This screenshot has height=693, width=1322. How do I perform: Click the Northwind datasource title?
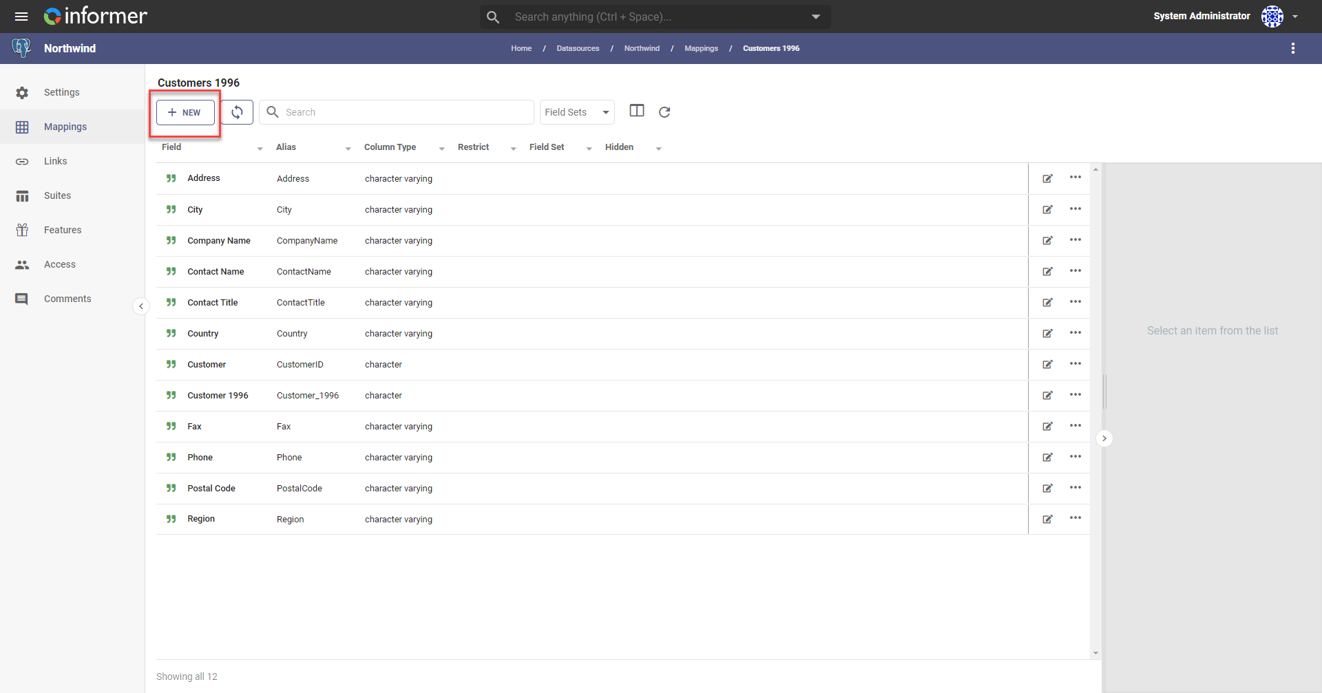pyautogui.click(x=70, y=48)
